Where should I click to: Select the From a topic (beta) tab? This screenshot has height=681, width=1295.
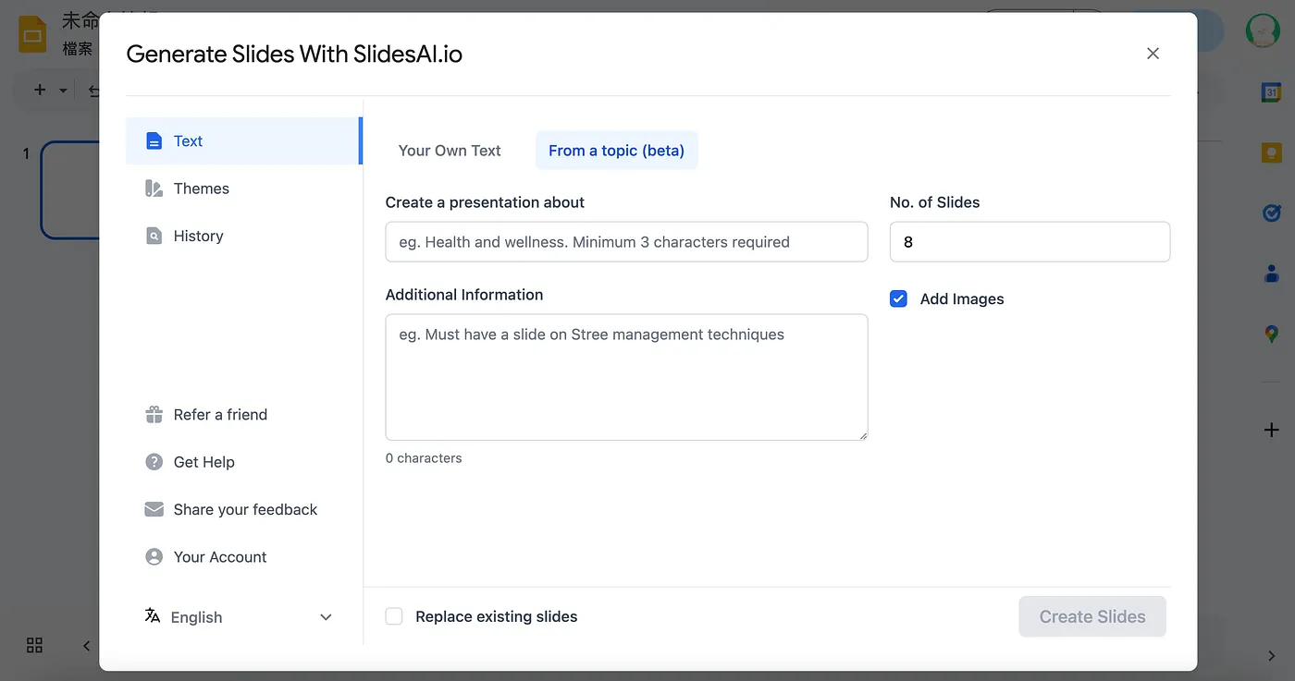pyautogui.click(x=616, y=151)
